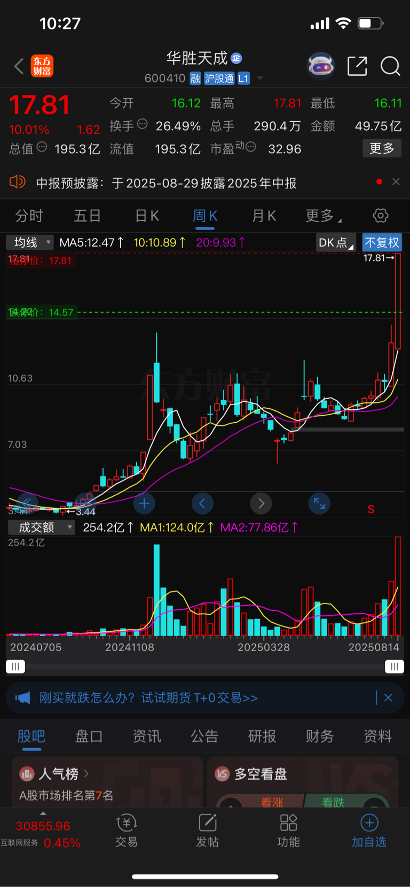Tap the info icon next to 换手

pyautogui.click(x=142, y=124)
